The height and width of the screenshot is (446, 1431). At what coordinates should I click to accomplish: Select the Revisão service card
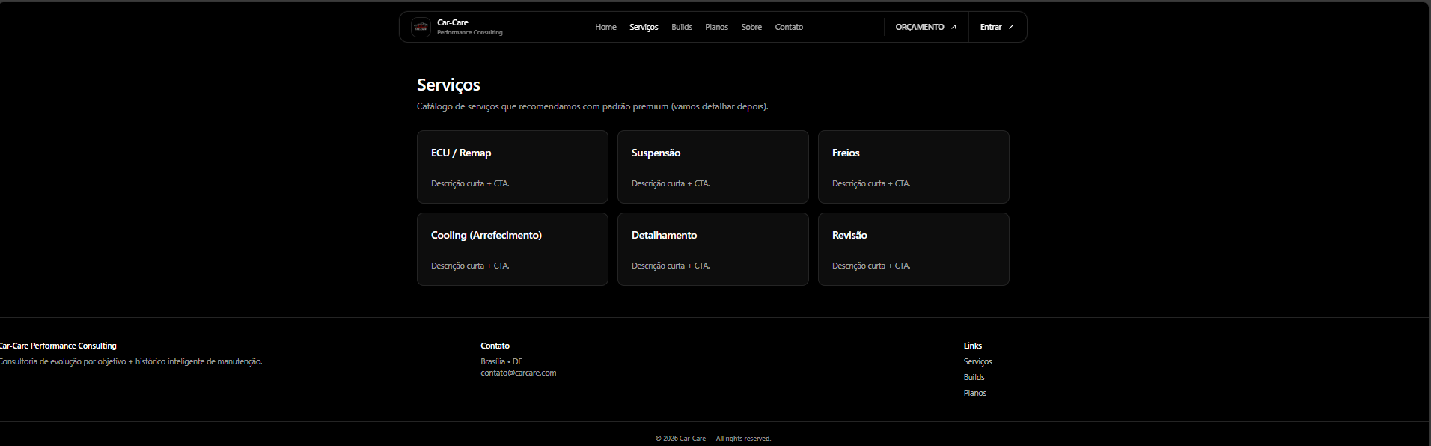[913, 249]
